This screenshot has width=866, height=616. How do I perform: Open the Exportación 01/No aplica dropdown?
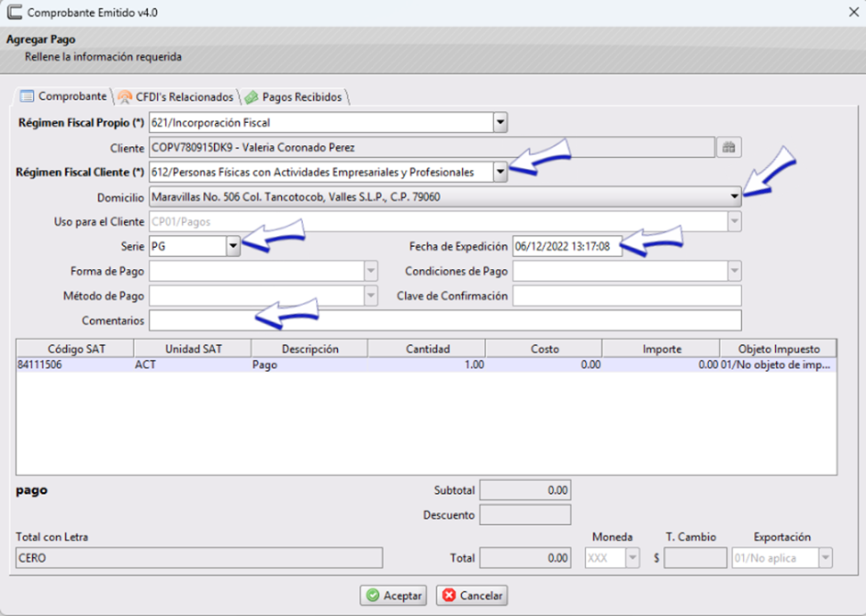click(825, 558)
